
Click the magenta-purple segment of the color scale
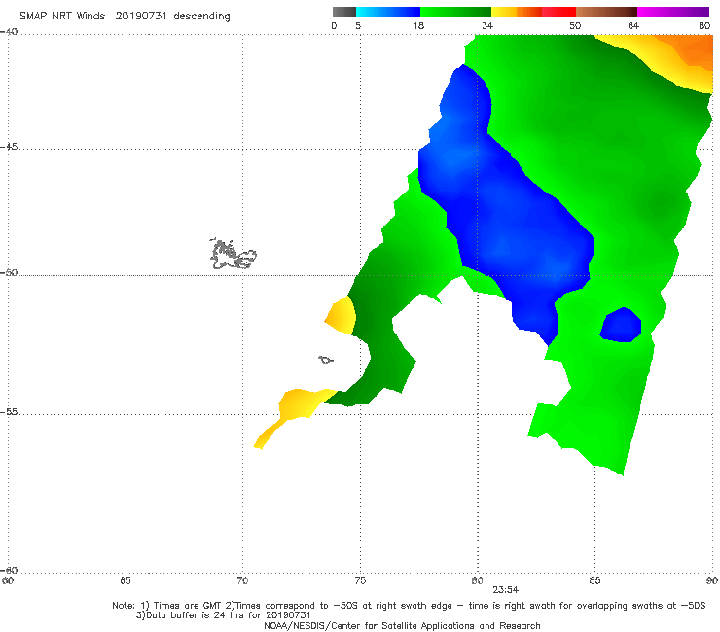tap(673, 12)
